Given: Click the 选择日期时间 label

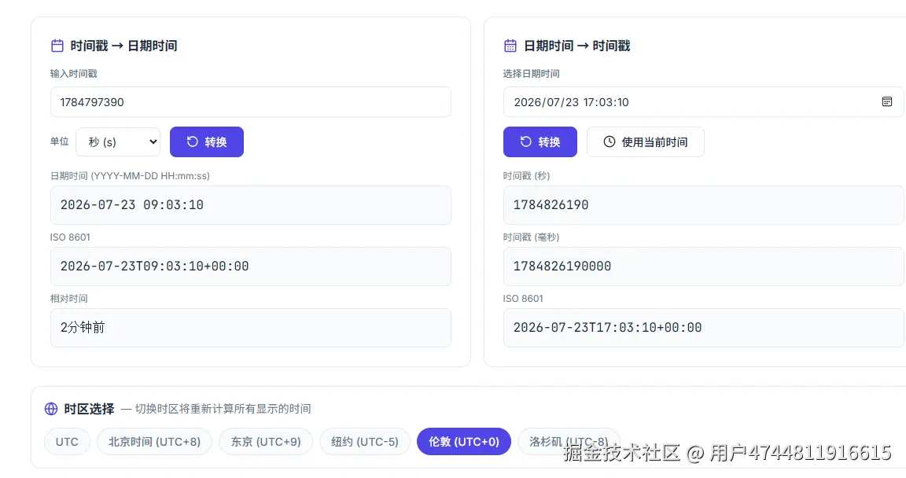Looking at the screenshot, I should coord(531,73).
